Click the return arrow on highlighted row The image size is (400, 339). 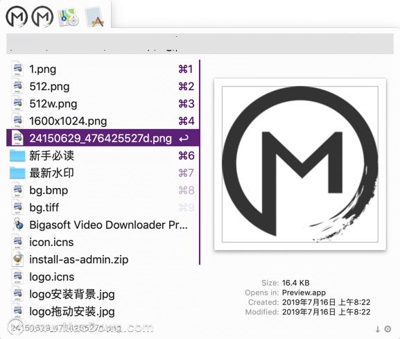(184, 139)
